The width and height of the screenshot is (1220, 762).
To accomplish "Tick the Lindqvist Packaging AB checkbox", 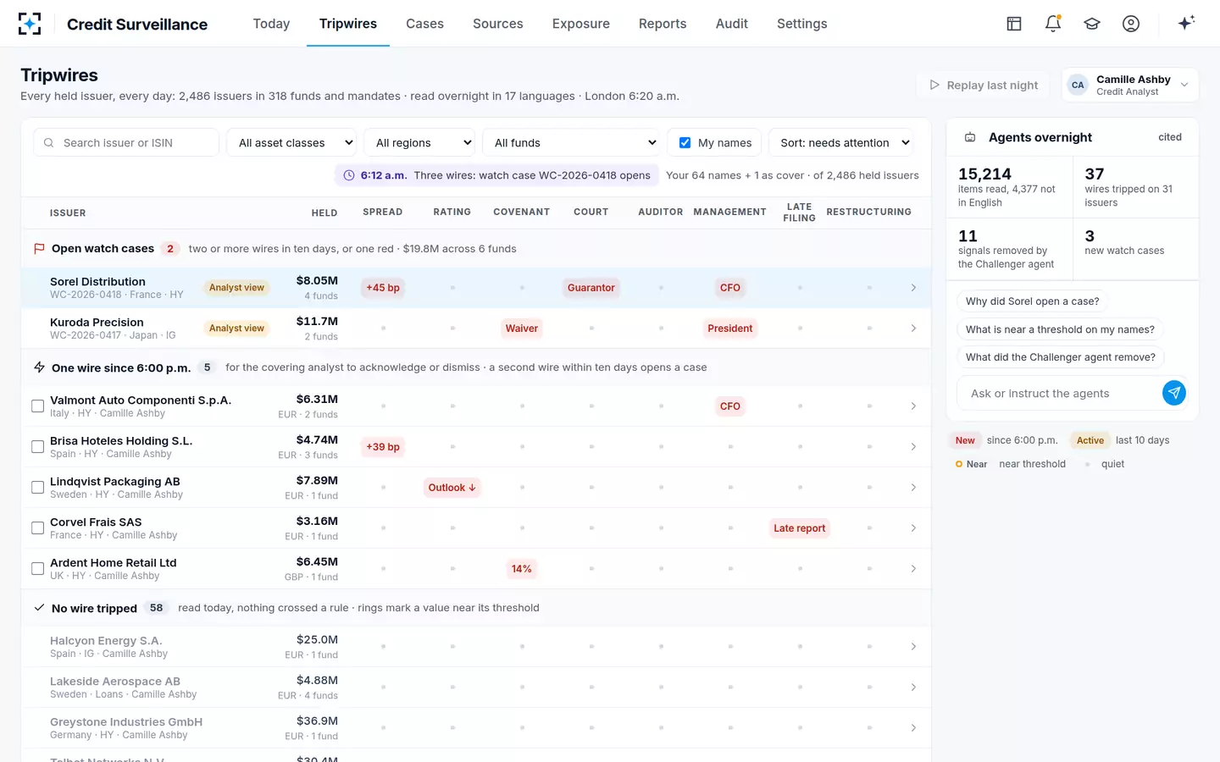I will (37, 488).
